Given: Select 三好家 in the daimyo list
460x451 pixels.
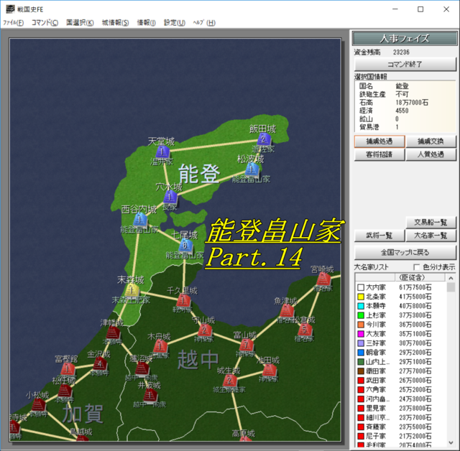Looking at the screenshot, I should click(401, 343).
